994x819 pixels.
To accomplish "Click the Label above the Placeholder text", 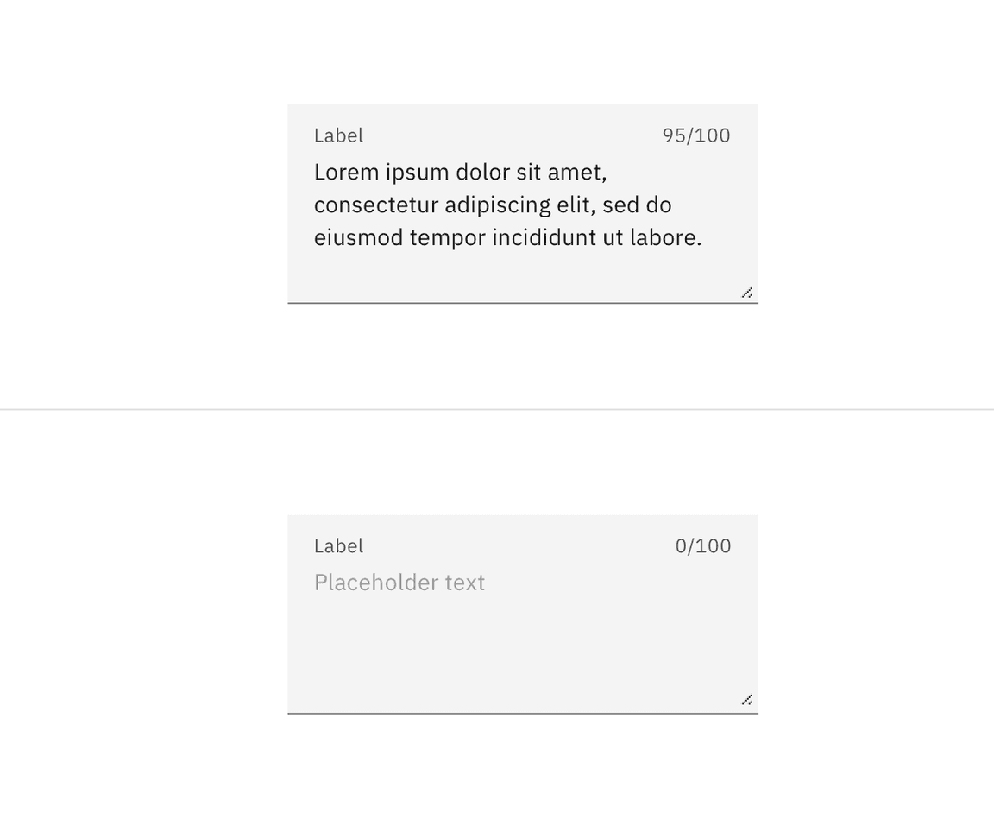I will [338, 546].
